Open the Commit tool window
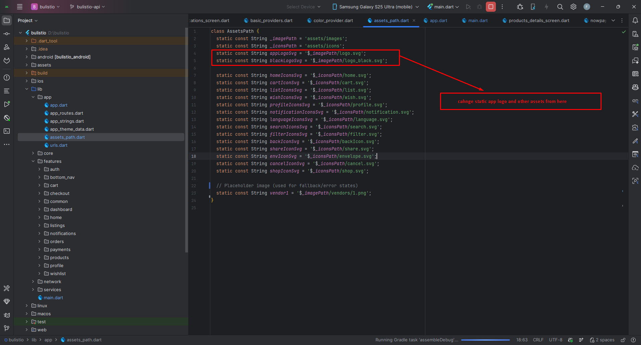 7,34
